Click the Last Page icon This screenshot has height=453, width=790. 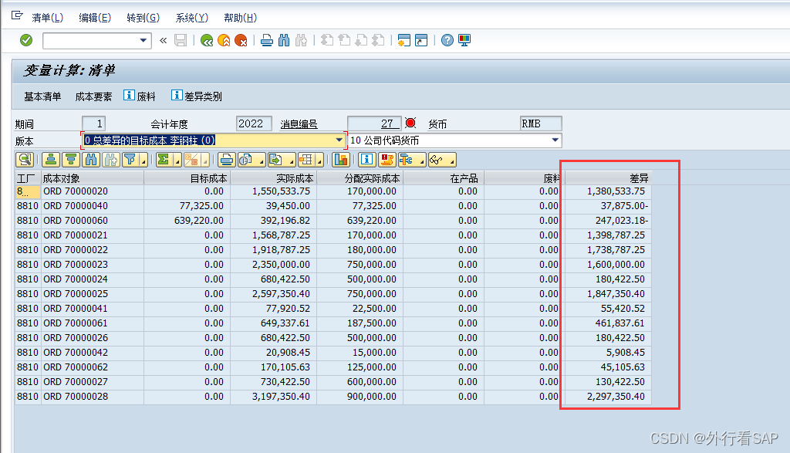[x=379, y=40]
